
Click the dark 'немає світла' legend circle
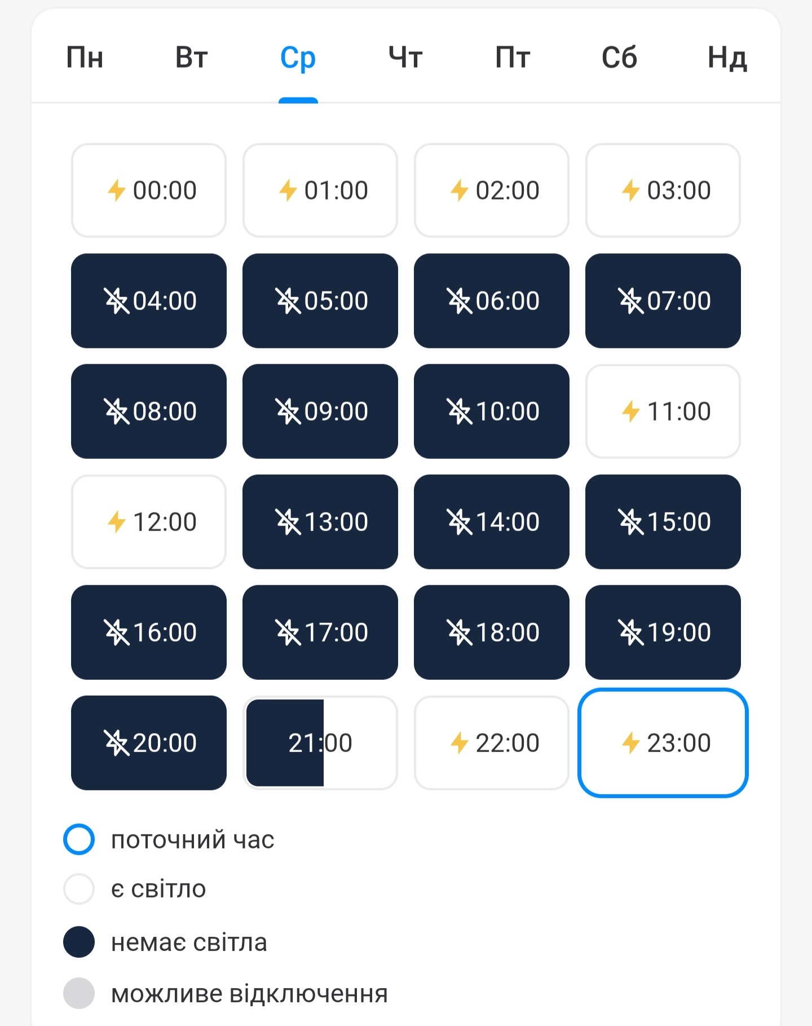79,942
